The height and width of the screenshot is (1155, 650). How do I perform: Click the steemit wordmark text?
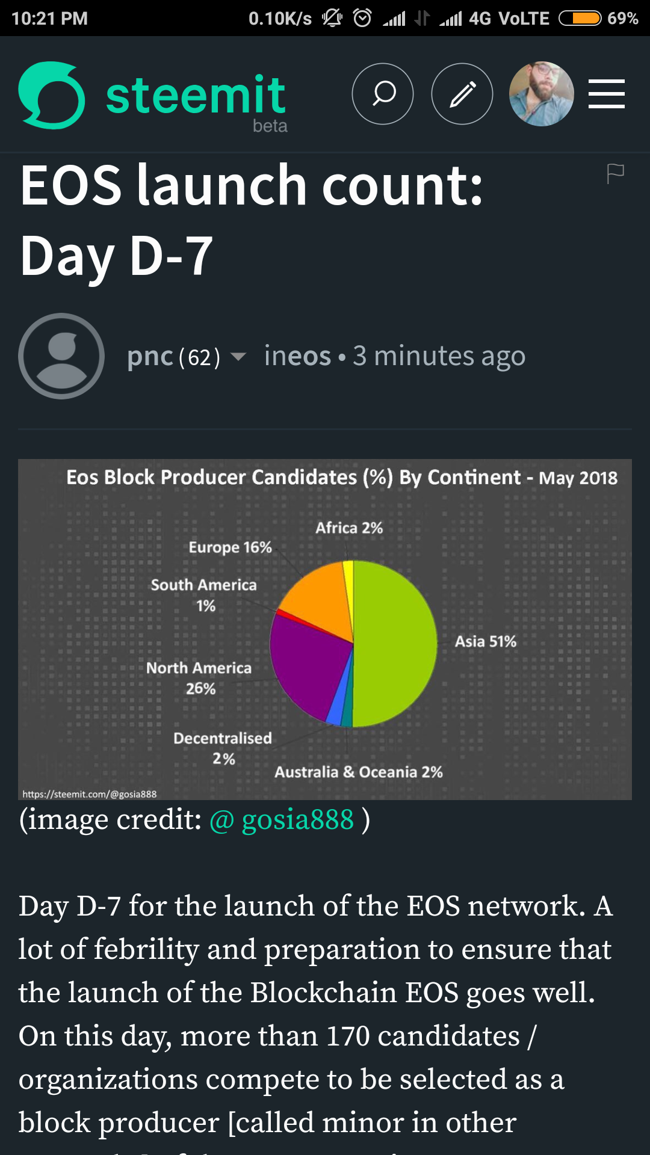pos(196,95)
